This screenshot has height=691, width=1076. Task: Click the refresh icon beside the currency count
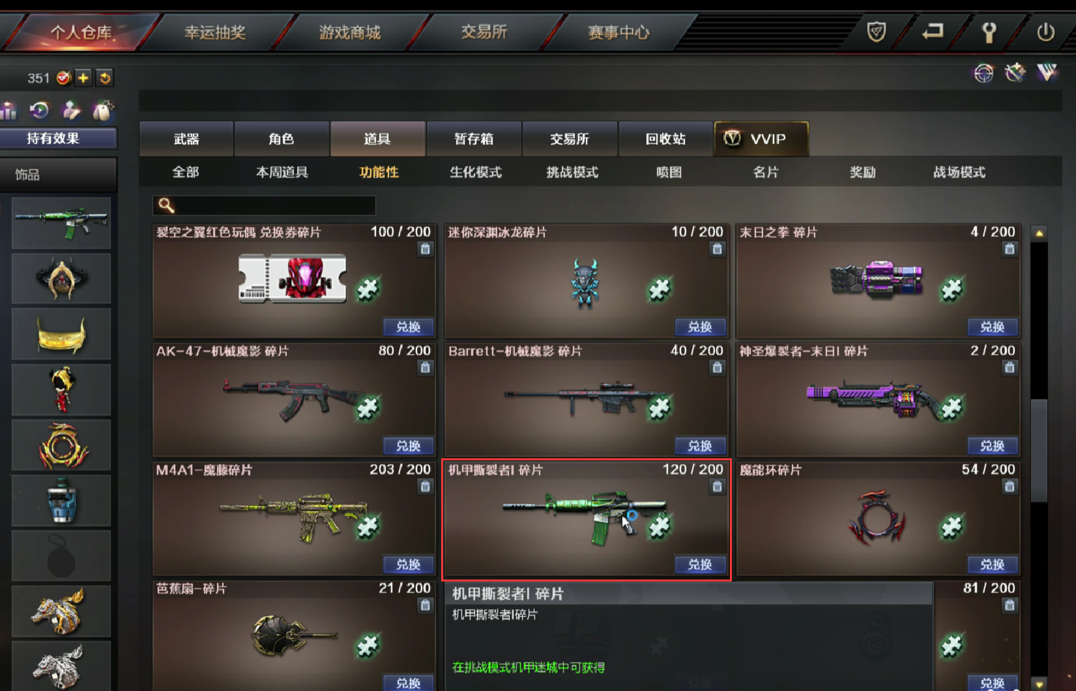point(104,78)
